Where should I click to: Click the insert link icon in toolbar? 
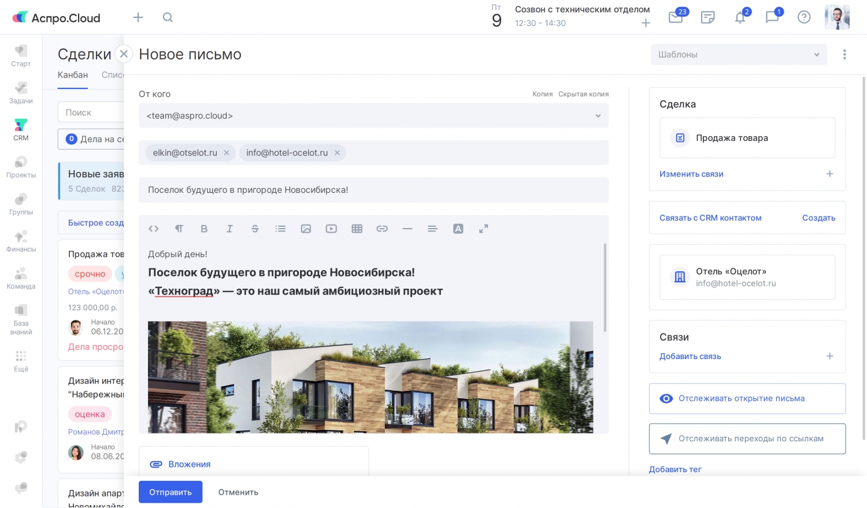click(382, 229)
